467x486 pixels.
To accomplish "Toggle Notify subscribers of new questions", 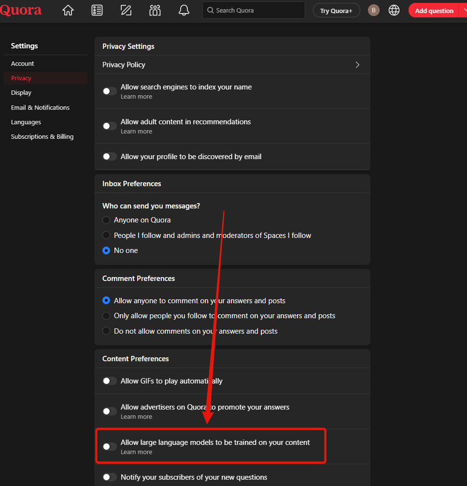I will pos(109,477).
